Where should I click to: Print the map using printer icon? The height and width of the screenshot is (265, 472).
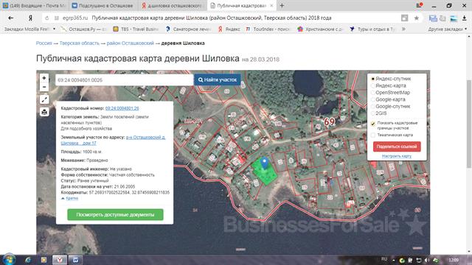44,112
